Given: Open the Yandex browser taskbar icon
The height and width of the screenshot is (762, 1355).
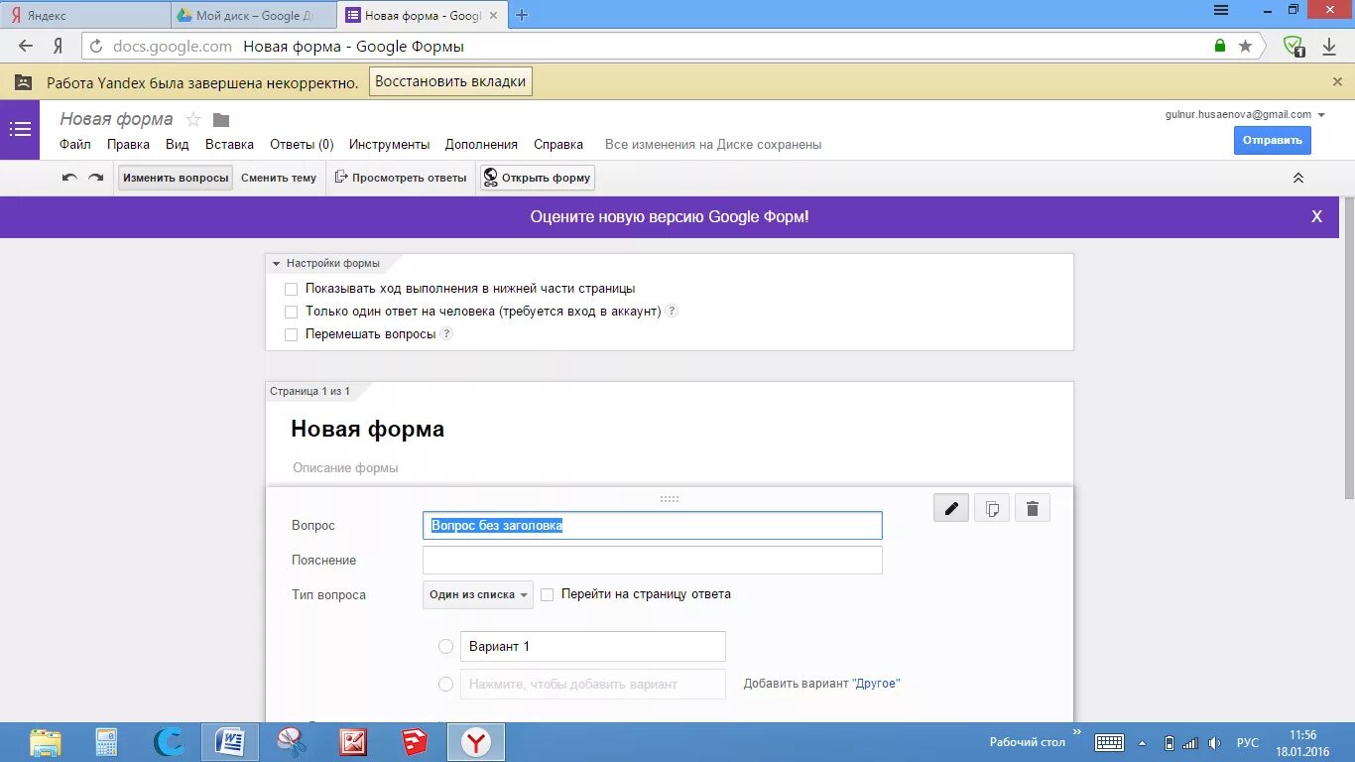Looking at the screenshot, I should coord(477,742).
